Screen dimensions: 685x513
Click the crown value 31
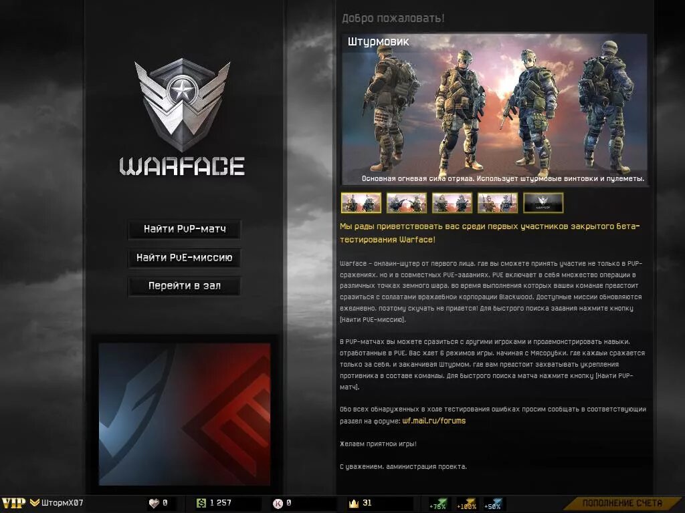click(367, 503)
